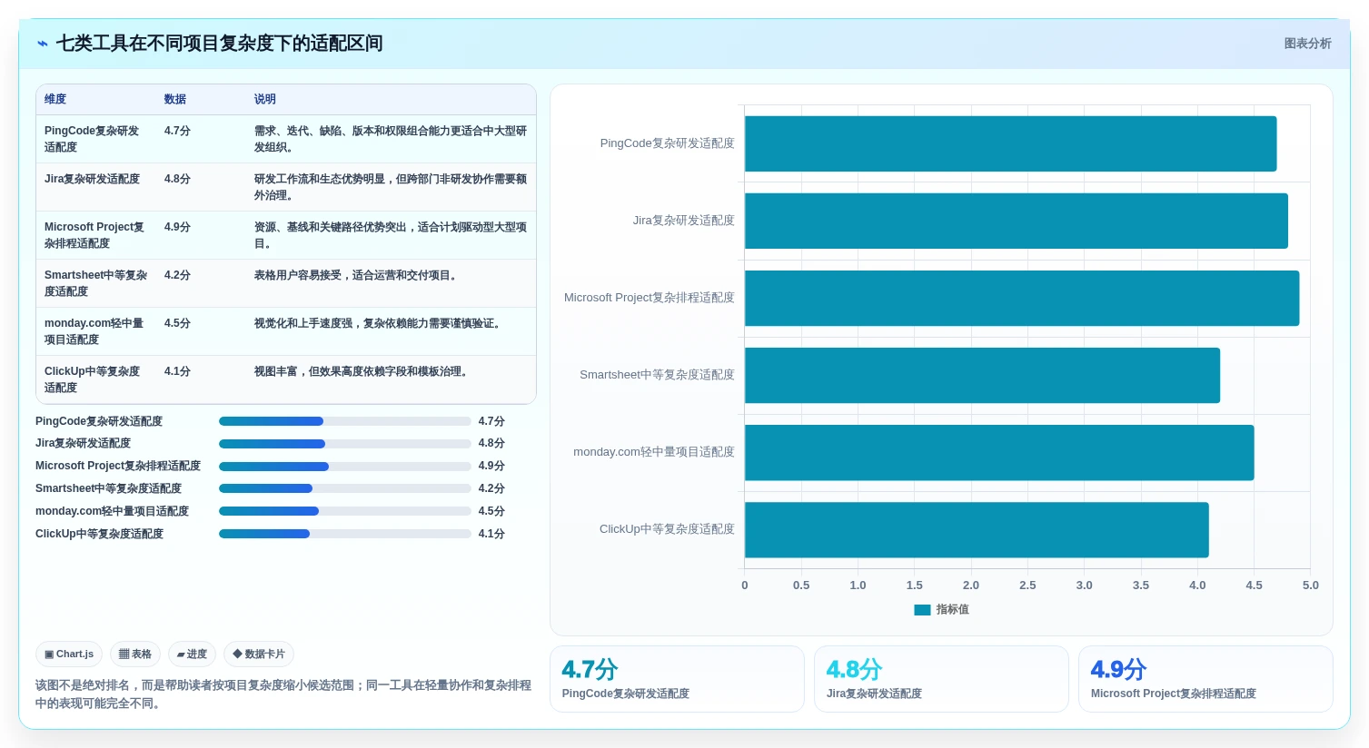Click the Jira 4.8分 data card
The height and width of the screenshot is (748, 1369).
(941, 679)
